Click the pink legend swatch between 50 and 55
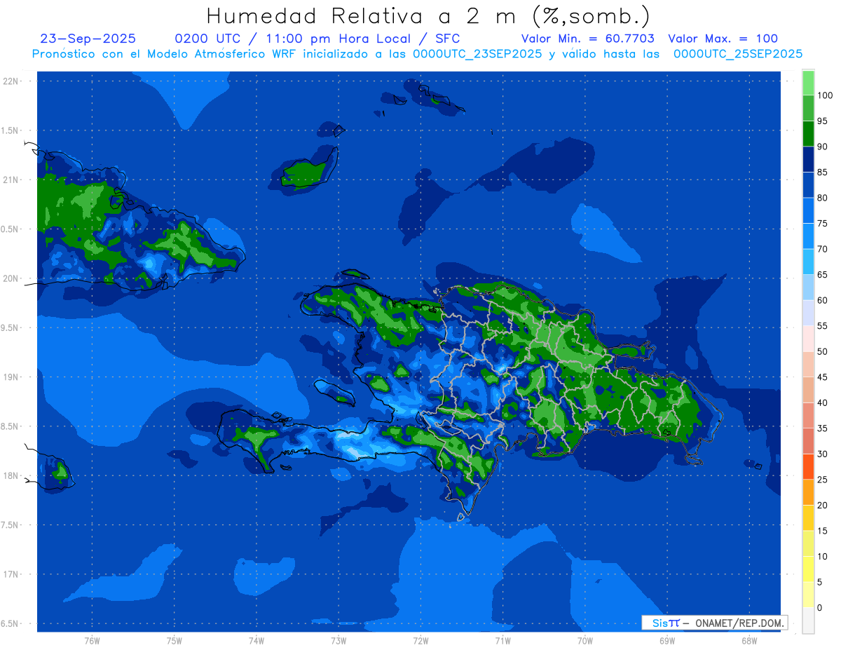This screenshot has height=650, width=841. coord(808,338)
